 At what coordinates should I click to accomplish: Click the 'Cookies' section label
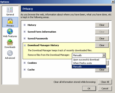(32, 63)
